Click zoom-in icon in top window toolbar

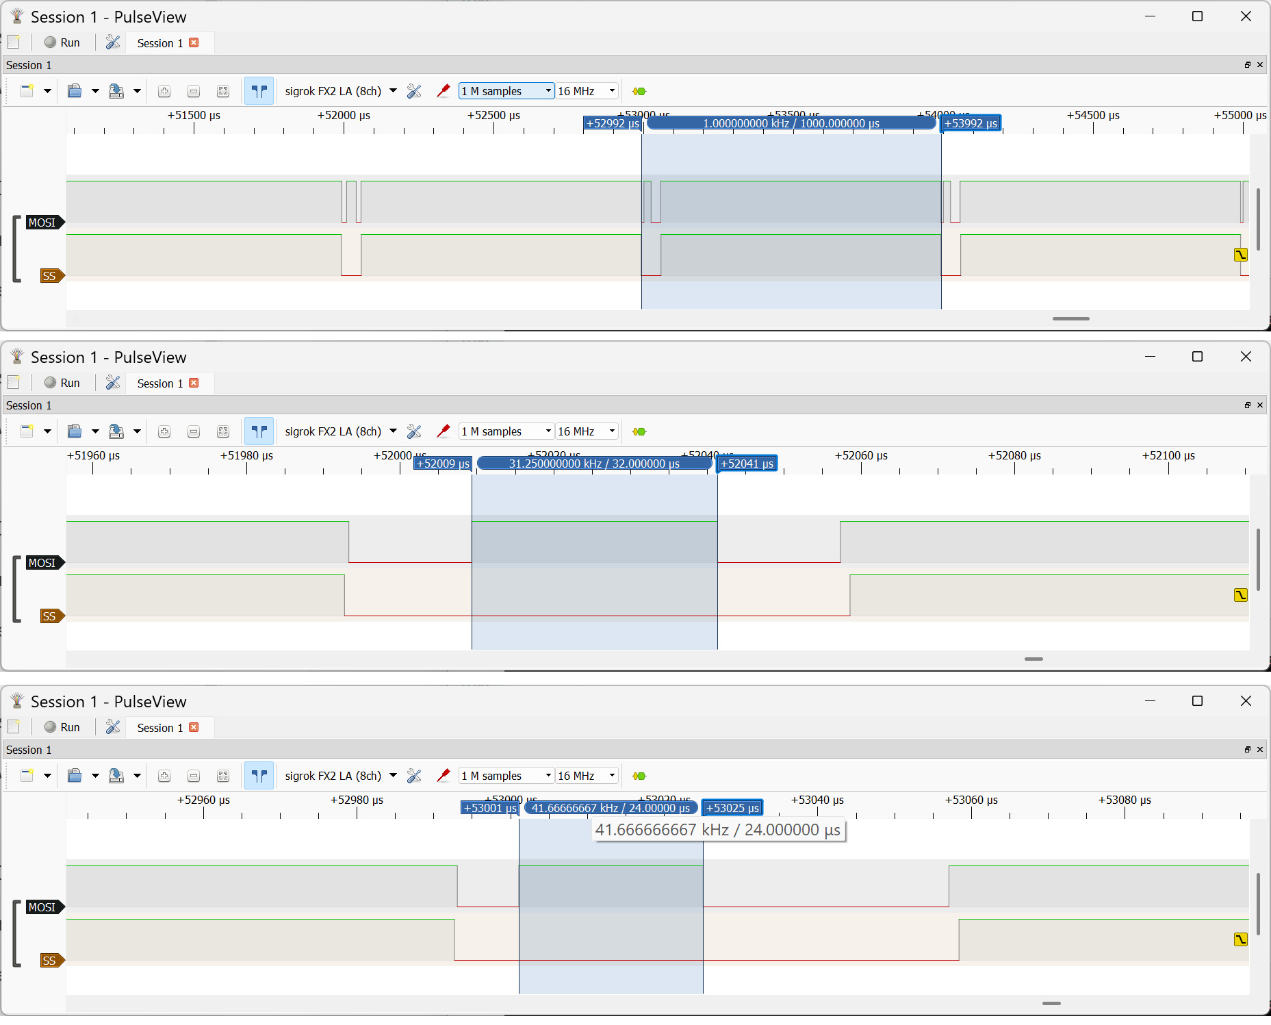click(x=164, y=91)
